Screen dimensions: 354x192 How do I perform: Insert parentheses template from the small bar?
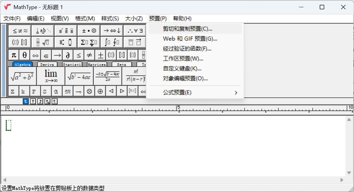(111, 55)
